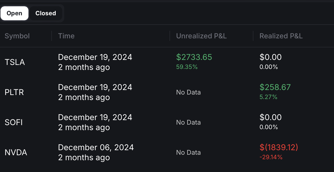Screen dimensions: 334x172
Task: Open the SOFI position row
Action: (x=14, y=122)
